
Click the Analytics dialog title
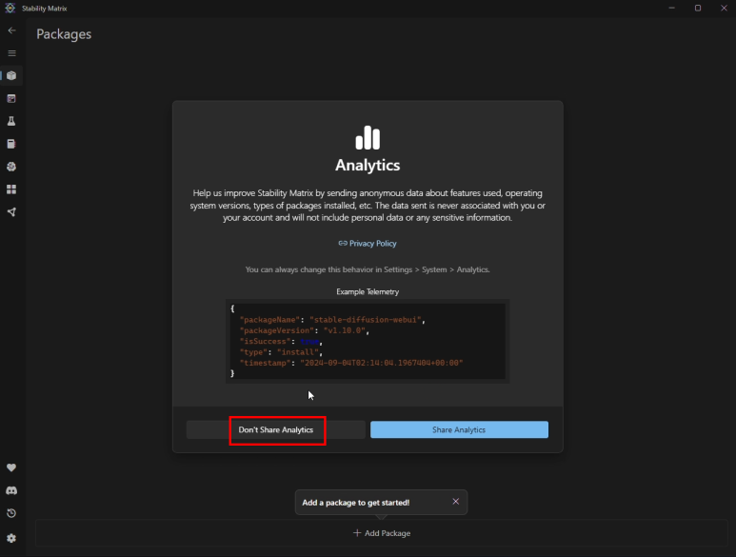[368, 165]
